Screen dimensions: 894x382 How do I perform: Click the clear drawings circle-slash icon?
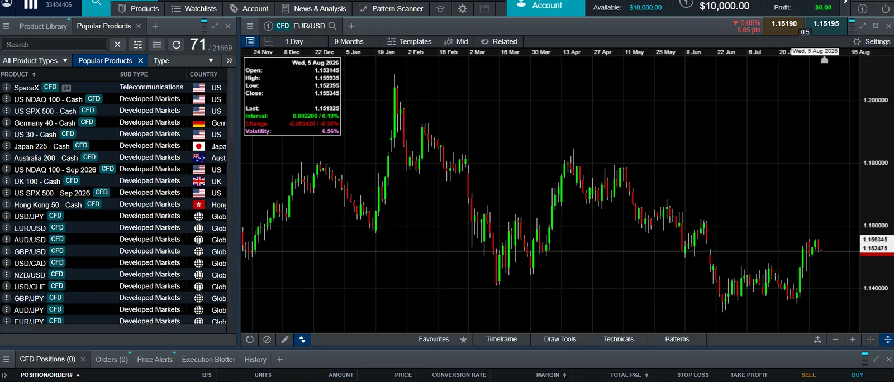pyautogui.click(x=267, y=339)
